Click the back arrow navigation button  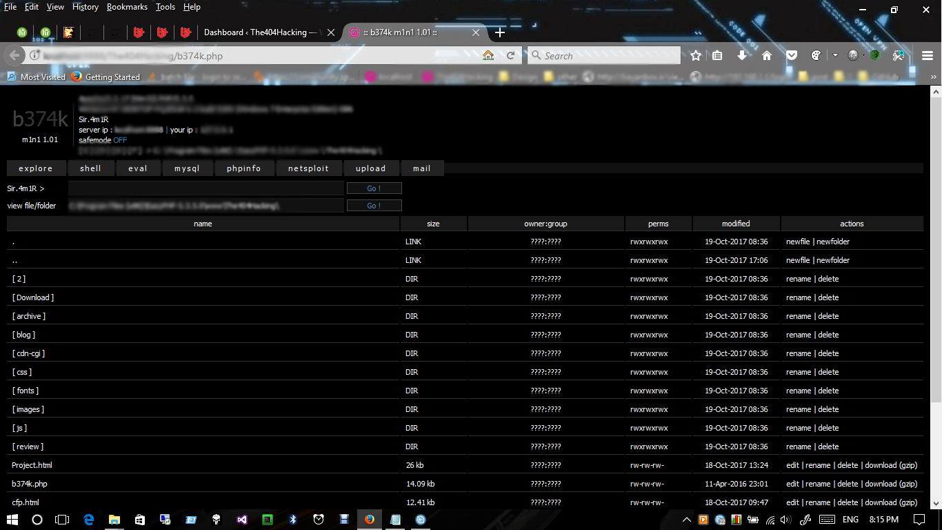pyautogui.click(x=15, y=56)
